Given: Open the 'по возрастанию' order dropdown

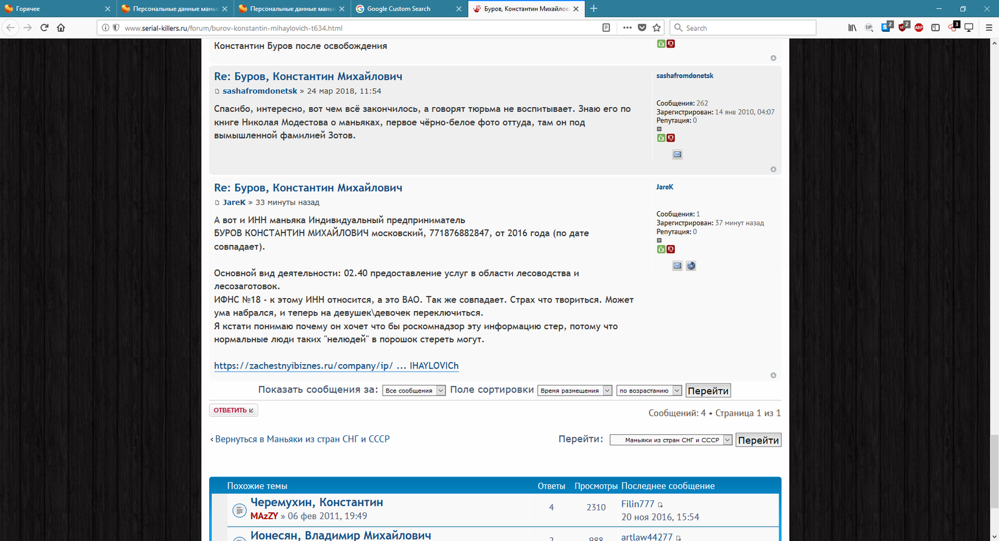Looking at the screenshot, I should 649,390.
